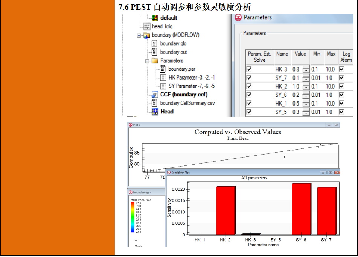Collapse the boundary (MODFLOW) tree node
358x257 pixels.
click(139, 35)
